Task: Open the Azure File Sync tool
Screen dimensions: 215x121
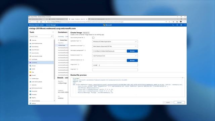Action: [x=41, y=50]
